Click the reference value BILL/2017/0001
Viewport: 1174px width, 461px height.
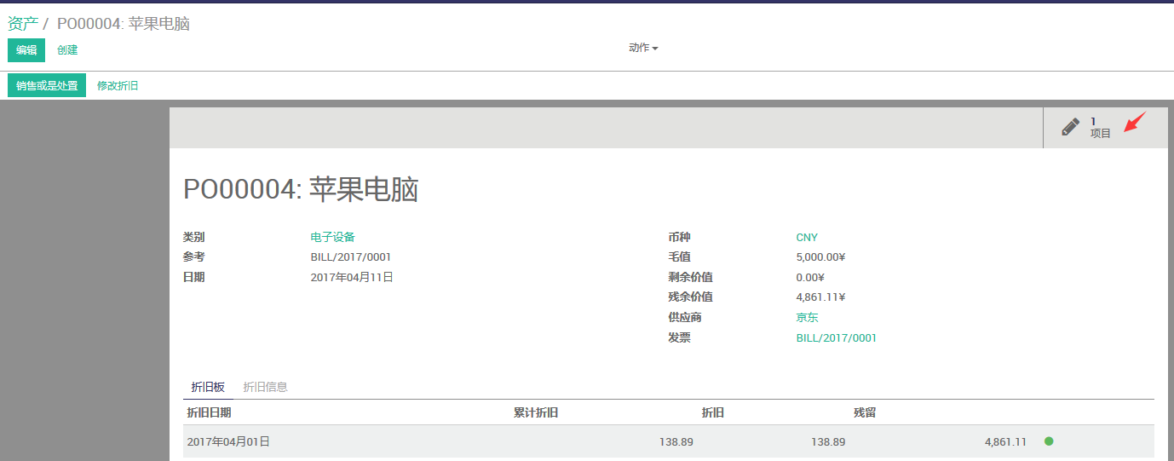pos(351,256)
